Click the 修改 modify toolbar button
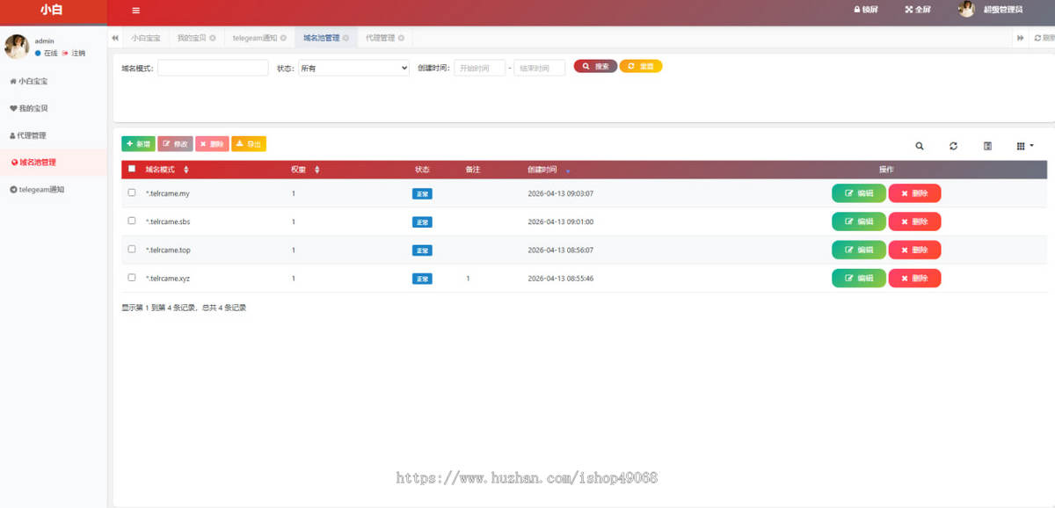Image resolution: width=1055 pixels, height=508 pixels. coord(175,143)
